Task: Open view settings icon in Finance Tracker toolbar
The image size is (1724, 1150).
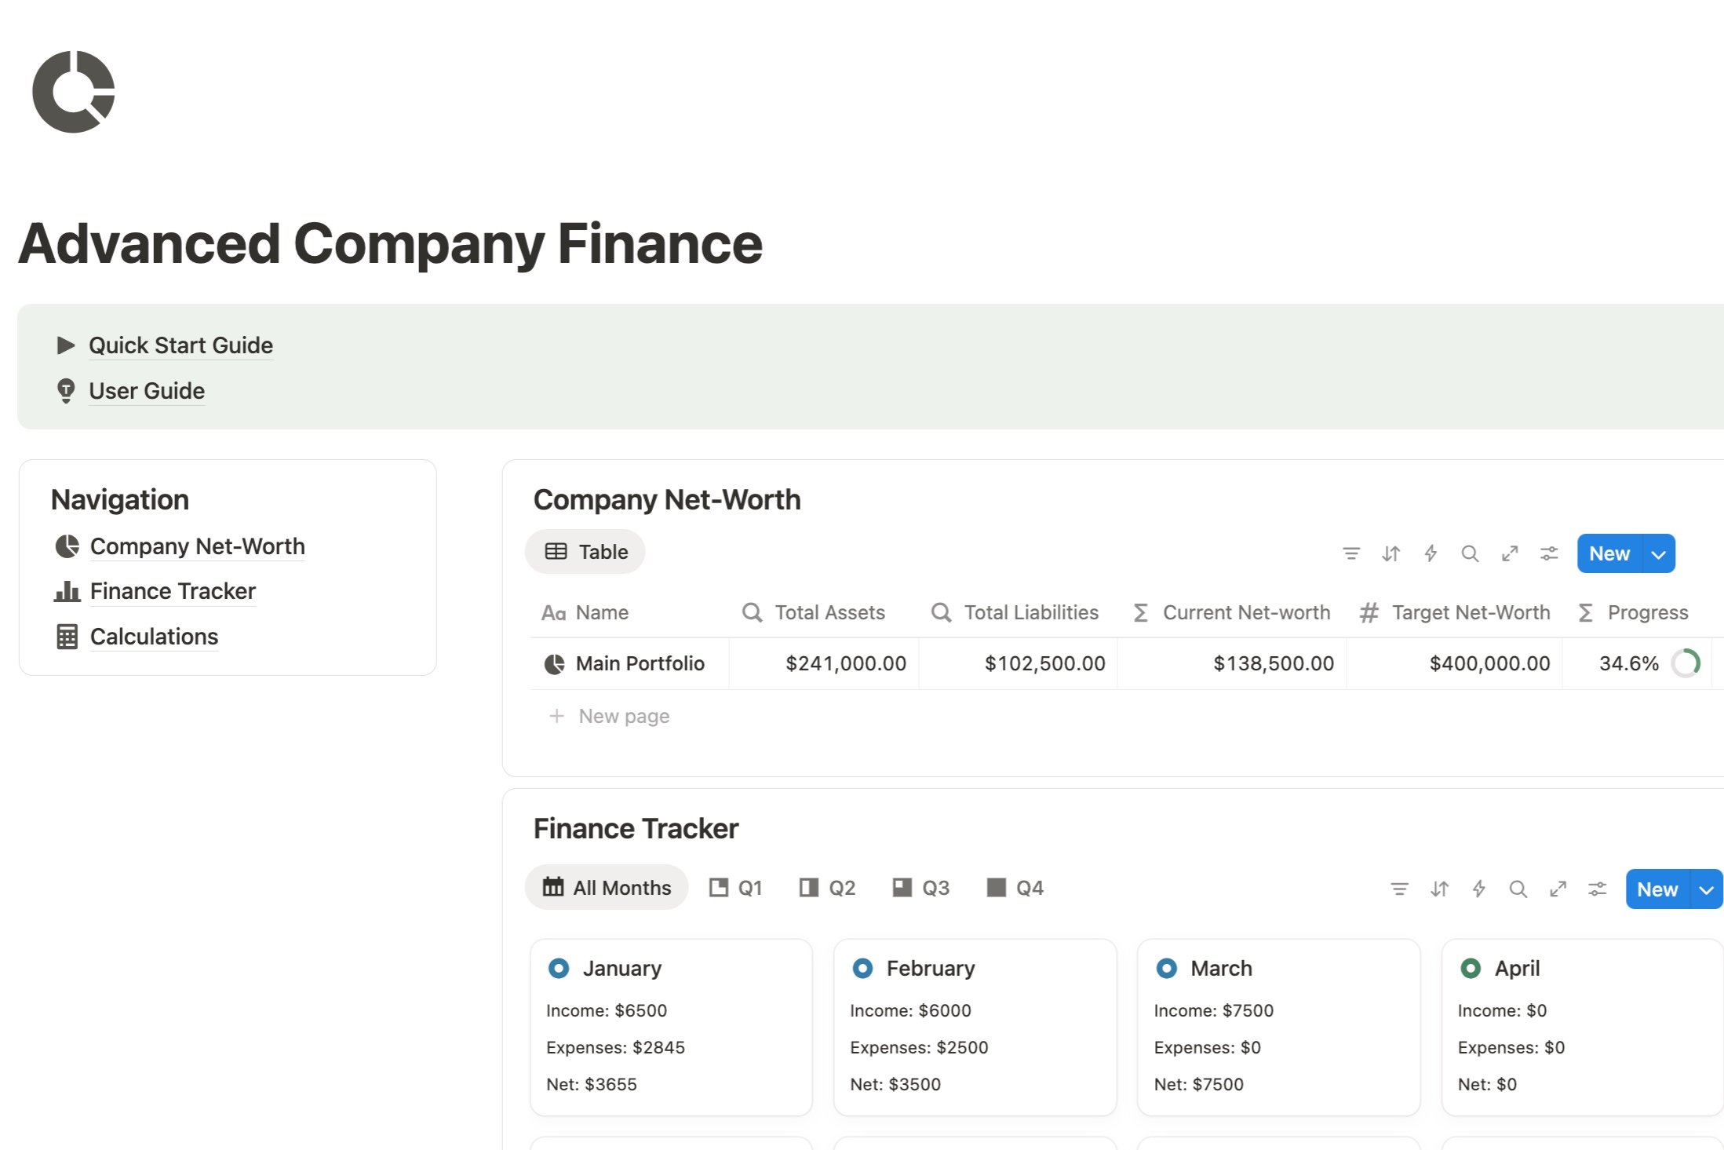Action: [1597, 889]
